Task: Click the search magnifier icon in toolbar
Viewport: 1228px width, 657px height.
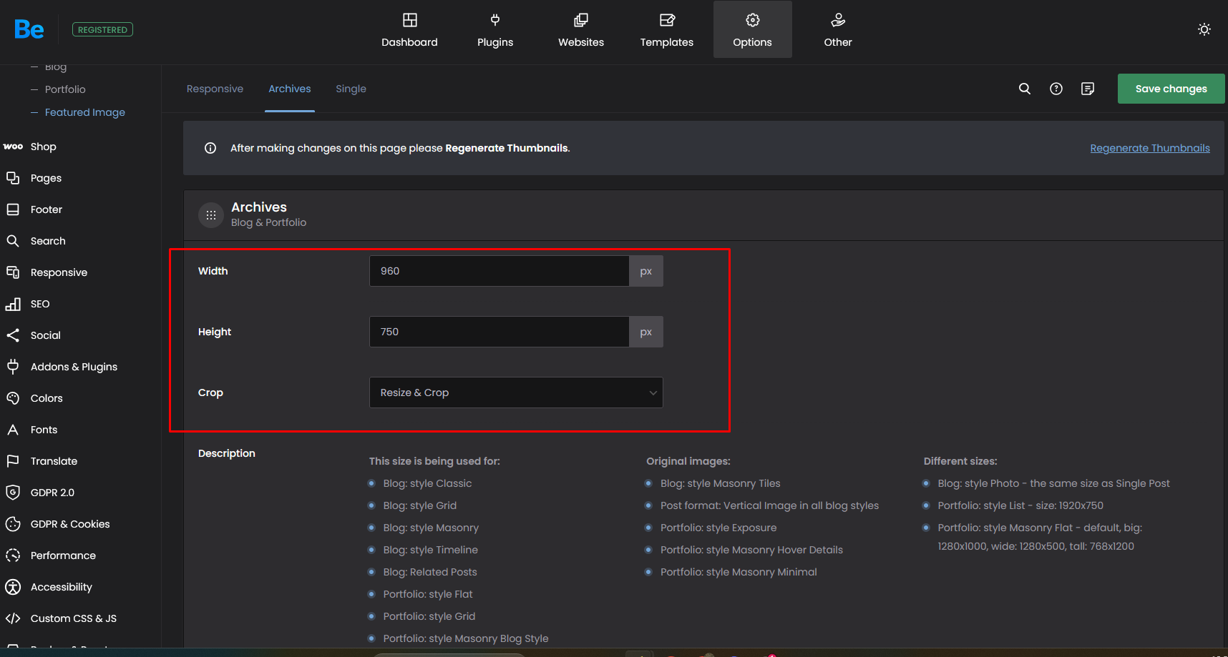Action: pyautogui.click(x=1024, y=89)
